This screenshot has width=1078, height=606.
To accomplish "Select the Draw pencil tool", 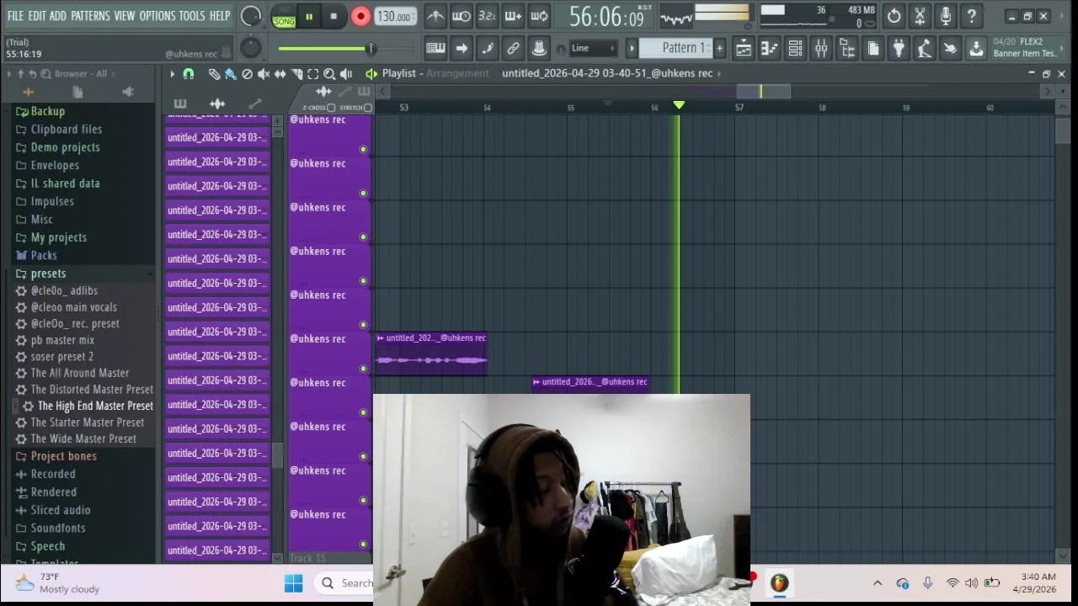I will point(214,74).
